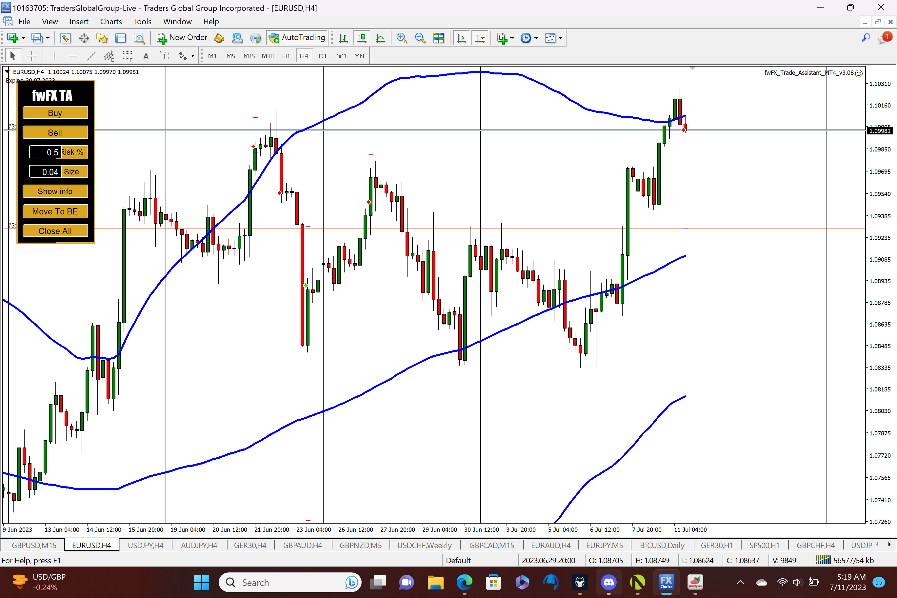
Task: Open the Strategy Tester icon
Action: (139, 38)
